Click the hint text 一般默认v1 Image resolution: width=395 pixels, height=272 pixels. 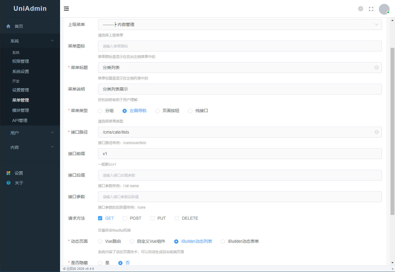tap(107, 164)
